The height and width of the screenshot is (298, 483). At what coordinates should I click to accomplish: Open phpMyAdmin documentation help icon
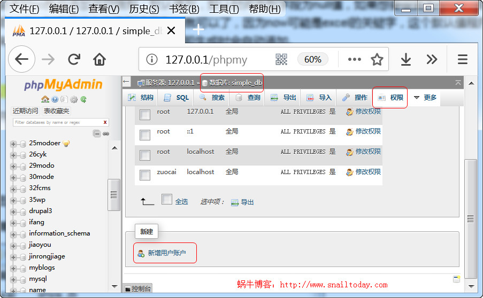point(55,99)
